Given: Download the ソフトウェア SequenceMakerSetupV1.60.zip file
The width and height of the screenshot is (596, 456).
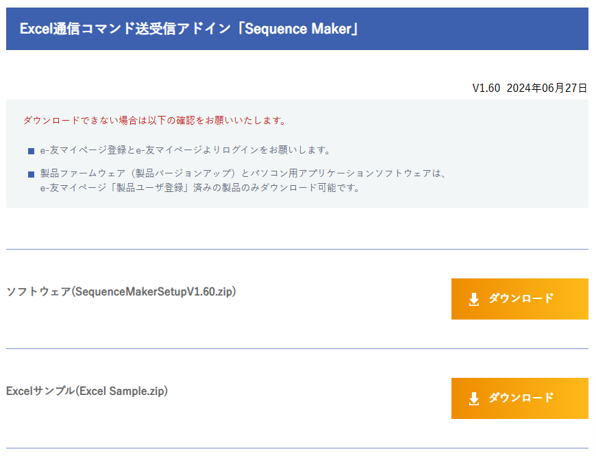Looking at the screenshot, I should click(519, 299).
